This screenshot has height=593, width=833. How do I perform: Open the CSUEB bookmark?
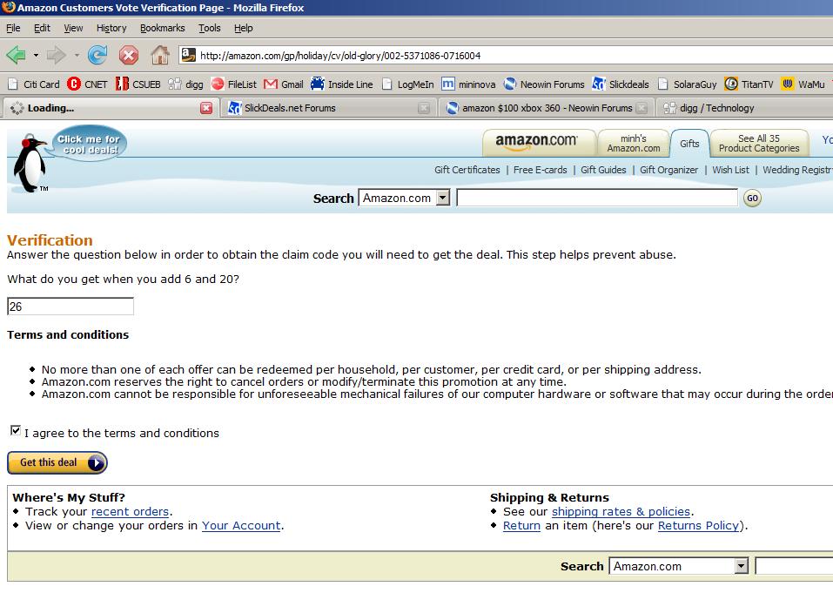[138, 84]
